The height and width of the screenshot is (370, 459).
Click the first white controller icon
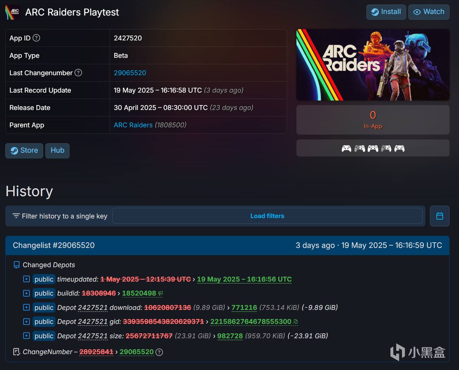pos(346,149)
